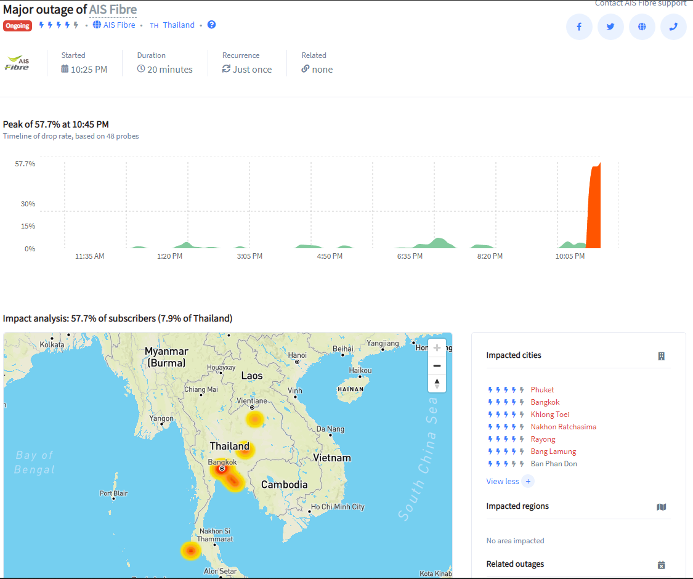Screen dimensions: 693x579
Task: Zoom in on the map
Action: click(x=437, y=348)
